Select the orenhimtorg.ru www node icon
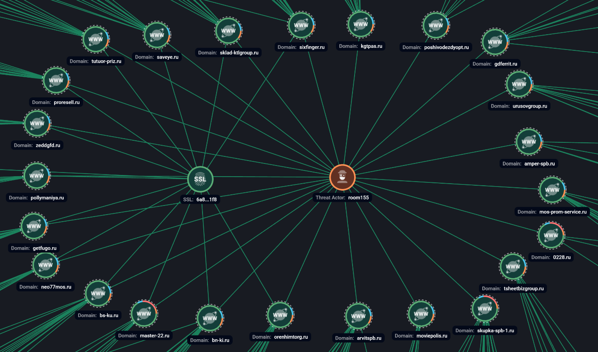598x352 pixels. tap(280, 315)
